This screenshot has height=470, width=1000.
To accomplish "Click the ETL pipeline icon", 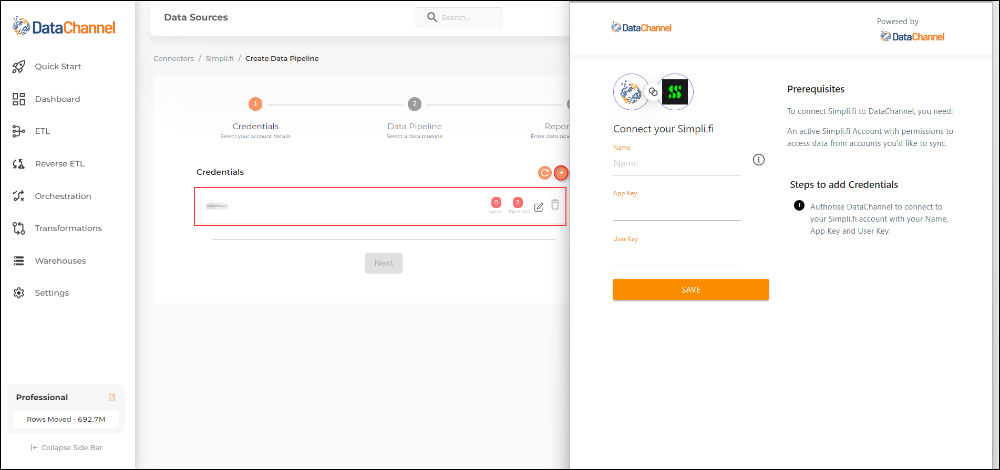I will (x=19, y=131).
